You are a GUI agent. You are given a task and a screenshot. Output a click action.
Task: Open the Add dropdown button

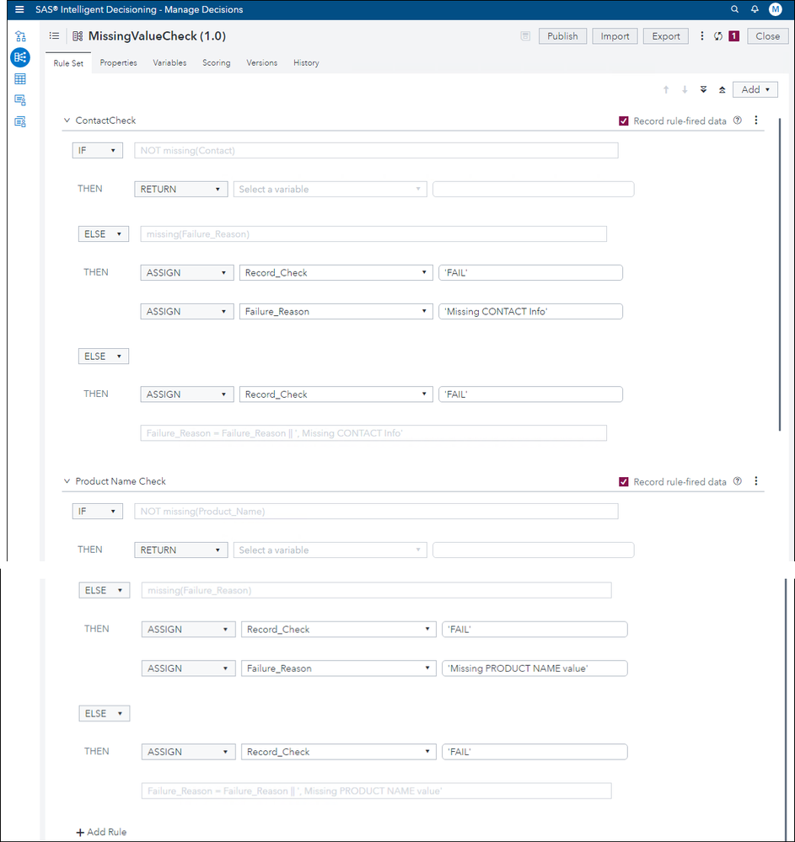[x=755, y=89]
